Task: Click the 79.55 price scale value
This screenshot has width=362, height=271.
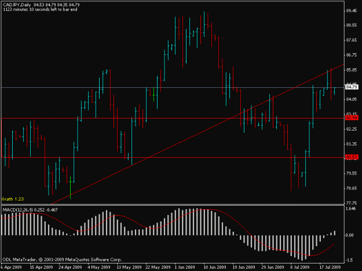Action: (x=352, y=173)
